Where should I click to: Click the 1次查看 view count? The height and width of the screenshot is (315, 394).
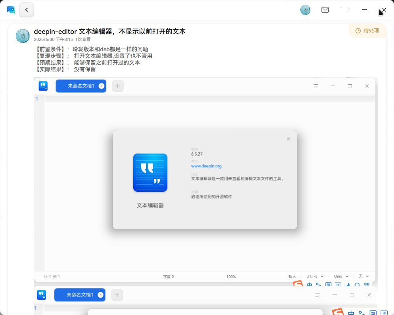click(83, 39)
